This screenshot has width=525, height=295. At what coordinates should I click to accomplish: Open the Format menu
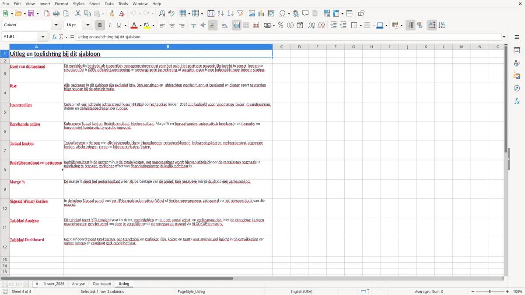pos(62,3)
